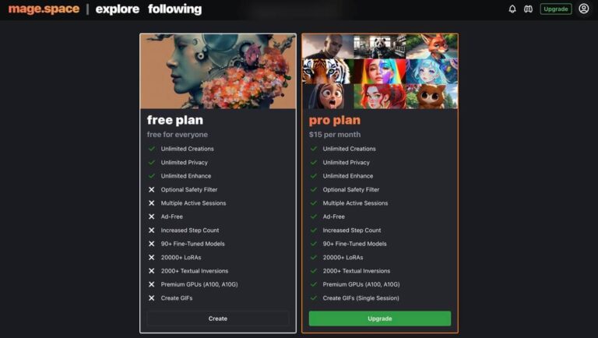Click the pro plan Optional Safety Filter checkmark
The width and height of the screenshot is (598, 338).
point(314,189)
